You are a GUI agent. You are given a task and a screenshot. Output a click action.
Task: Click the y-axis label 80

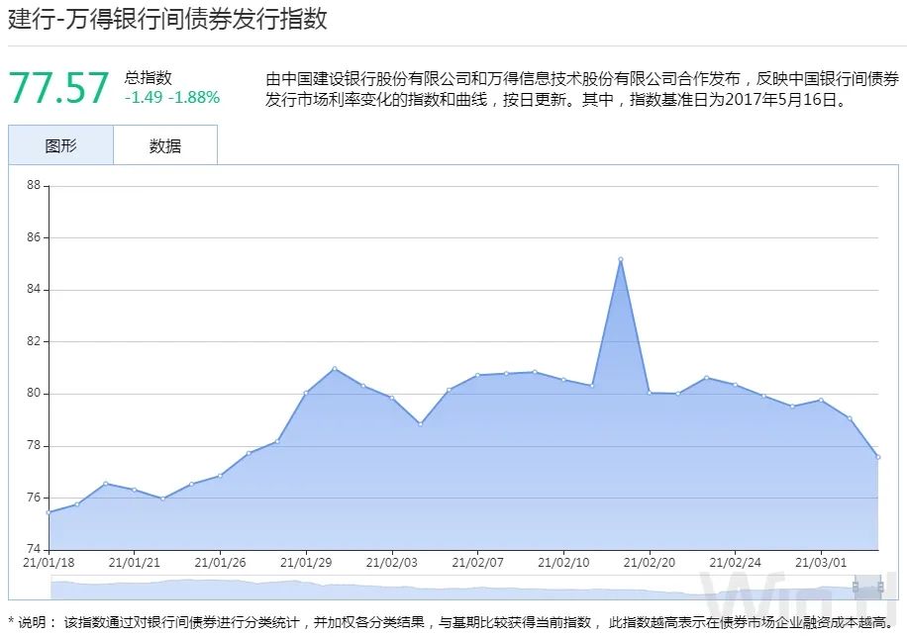coord(34,393)
